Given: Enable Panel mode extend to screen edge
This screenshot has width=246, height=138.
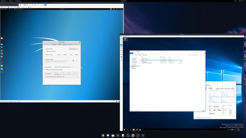Looking at the screenshot, I should [54, 70].
